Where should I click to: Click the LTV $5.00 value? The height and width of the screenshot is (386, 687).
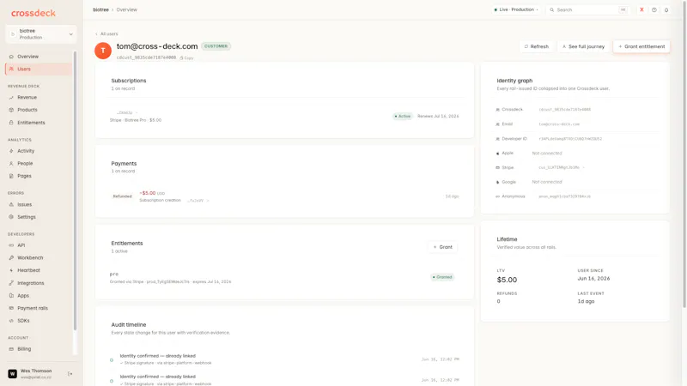tap(507, 280)
